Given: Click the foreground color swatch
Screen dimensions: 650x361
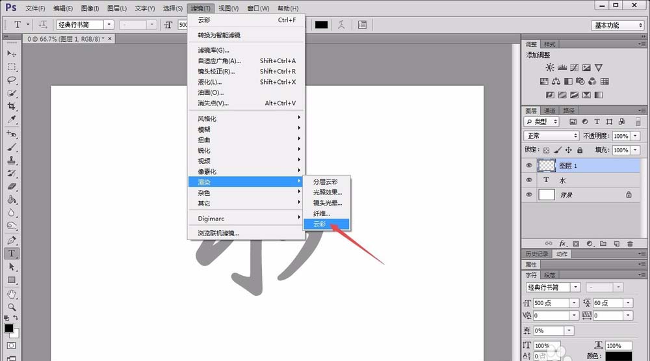Looking at the screenshot, I should 8,328.
